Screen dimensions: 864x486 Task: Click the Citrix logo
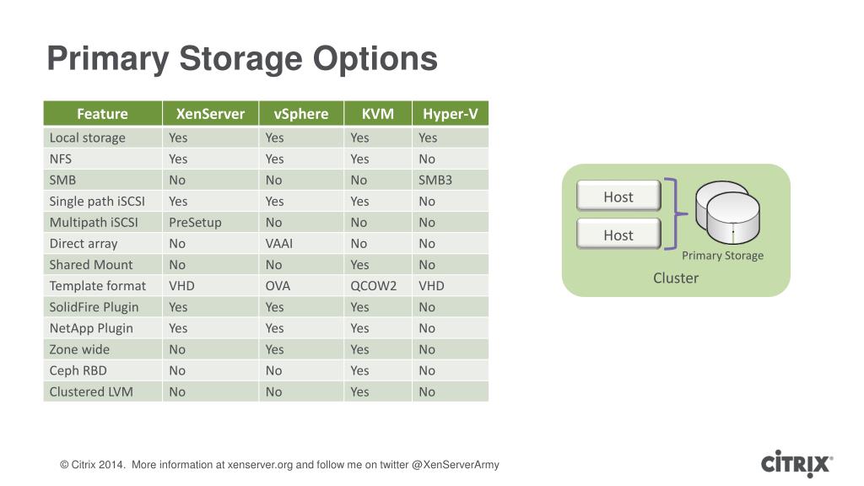pos(796,463)
